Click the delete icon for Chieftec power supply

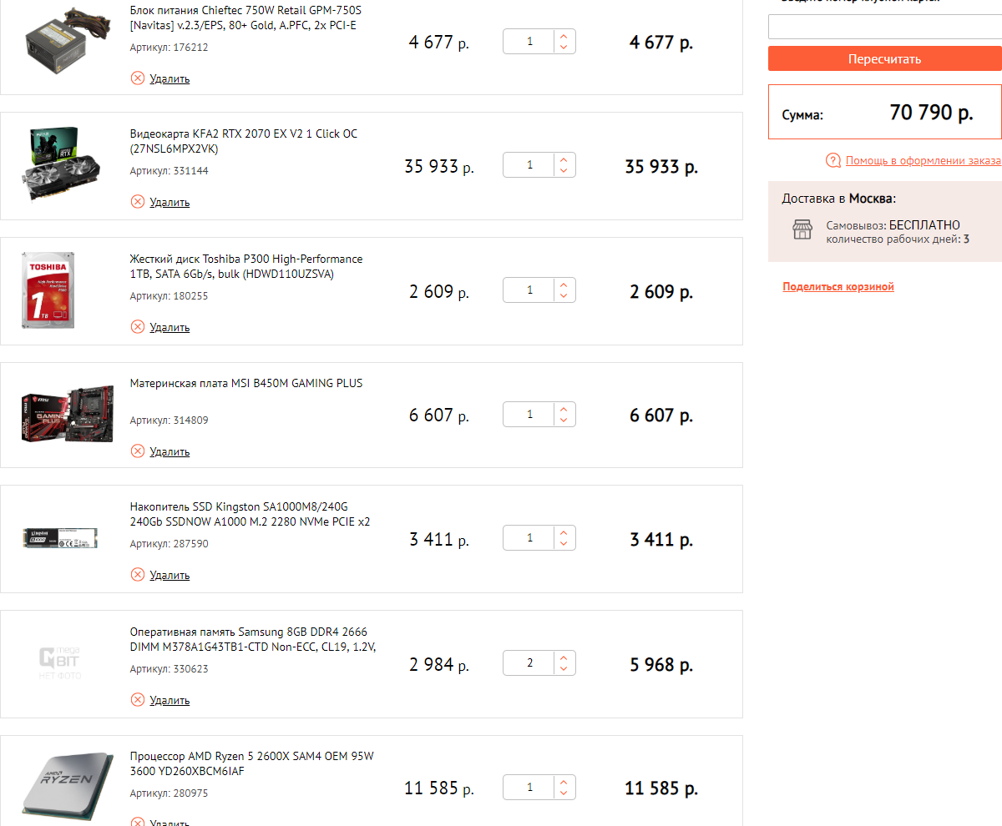pos(138,78)
